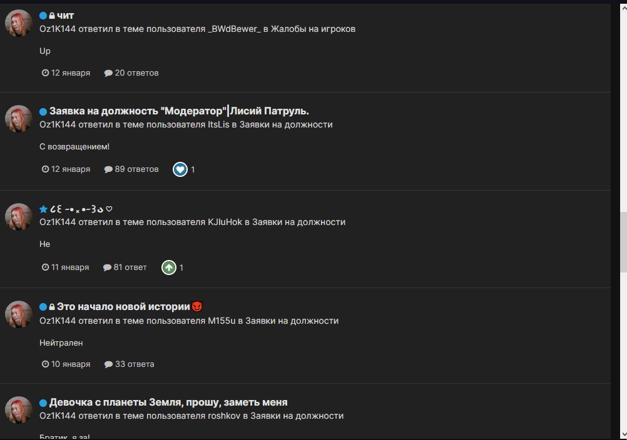
Task: Click the unread dot beside Девочка с планеты Земля
Action: (x=43, y=403)
